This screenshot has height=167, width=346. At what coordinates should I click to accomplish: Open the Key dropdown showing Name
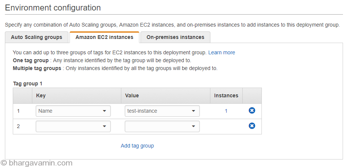pos(73,111)
